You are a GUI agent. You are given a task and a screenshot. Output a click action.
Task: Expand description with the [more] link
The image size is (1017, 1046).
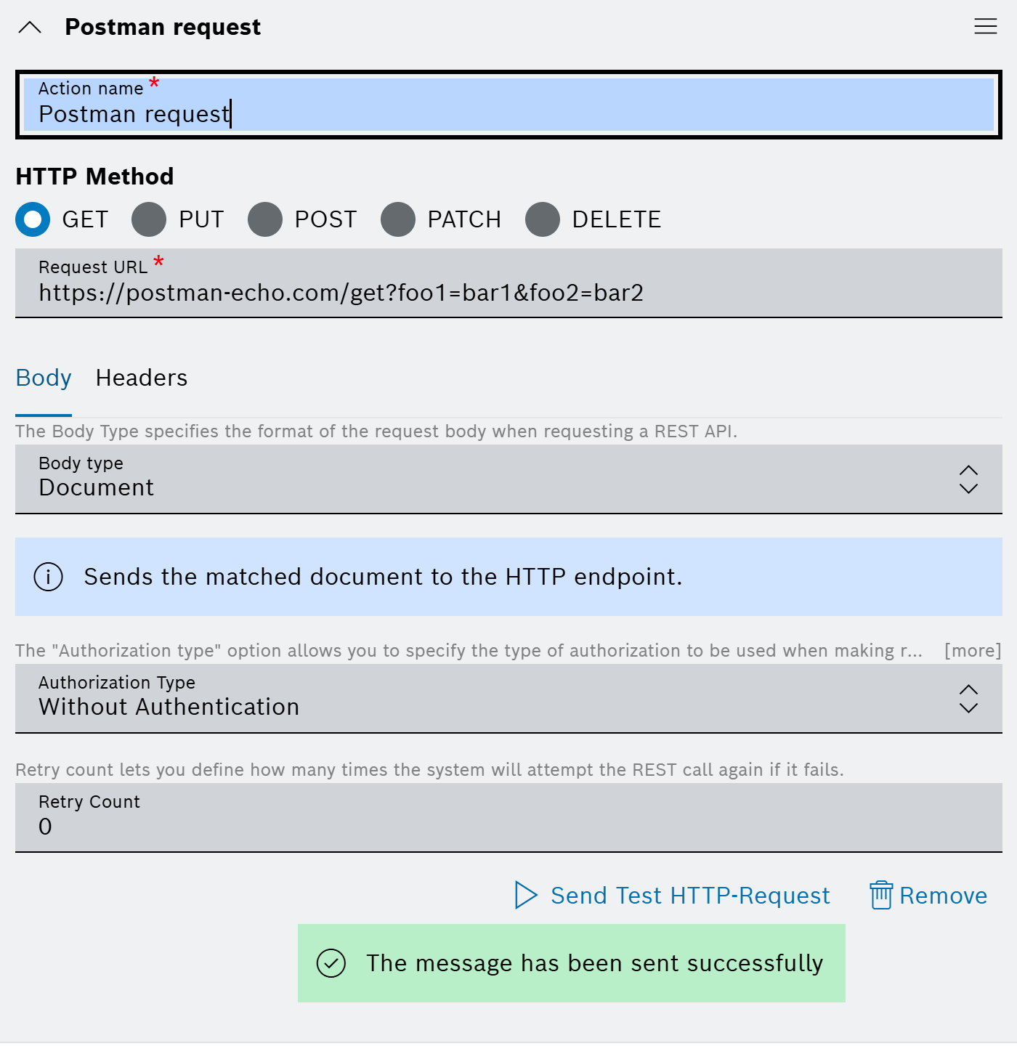click(x=972, y=651)
